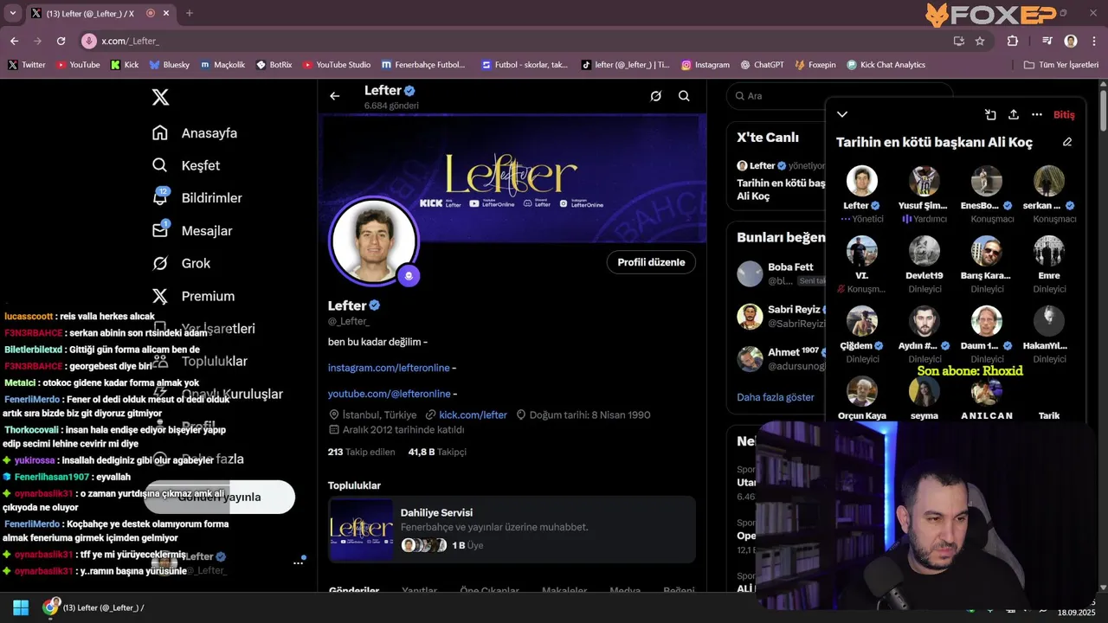
Task: Expand Tüm Yer İşaretleri bookmarks folder
Action: point(1060,65)
